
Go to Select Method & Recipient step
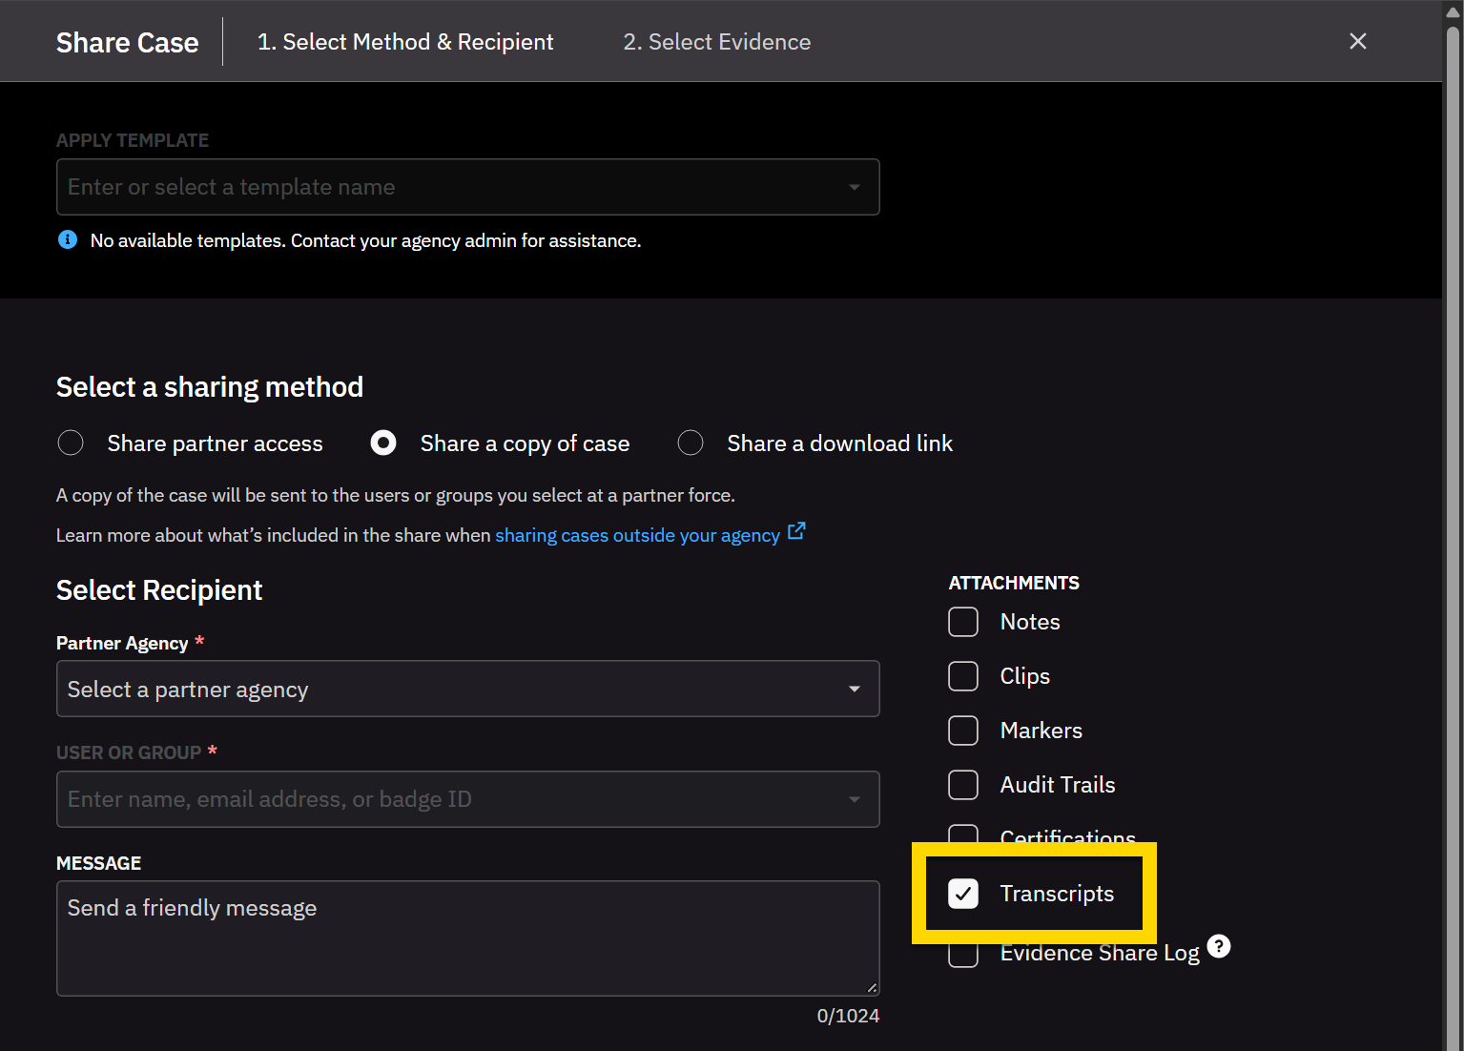(405, 42)
